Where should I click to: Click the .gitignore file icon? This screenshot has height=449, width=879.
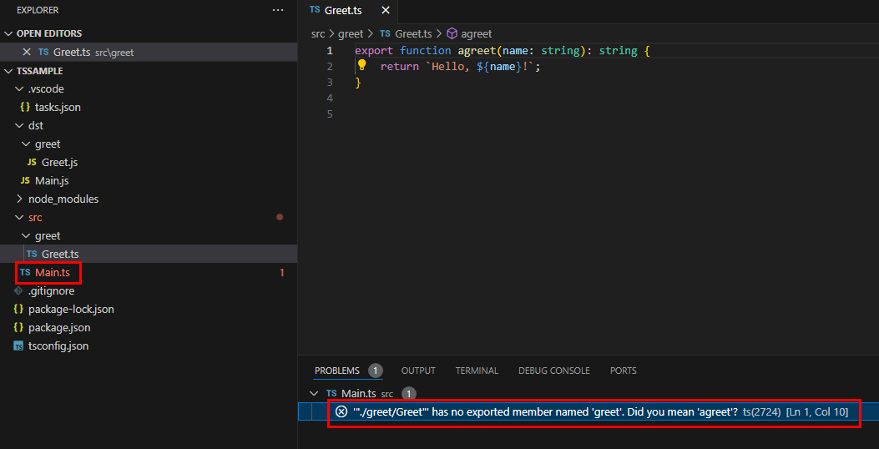pyautogui.click(x=18, y=291)
